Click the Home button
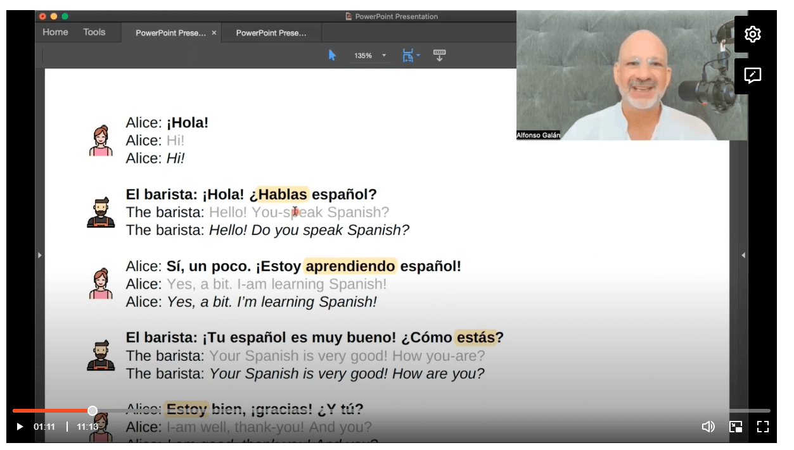Image resolution: width=794 pixels, height=450 pixels. pyautogui.click(x=55, y=32)
